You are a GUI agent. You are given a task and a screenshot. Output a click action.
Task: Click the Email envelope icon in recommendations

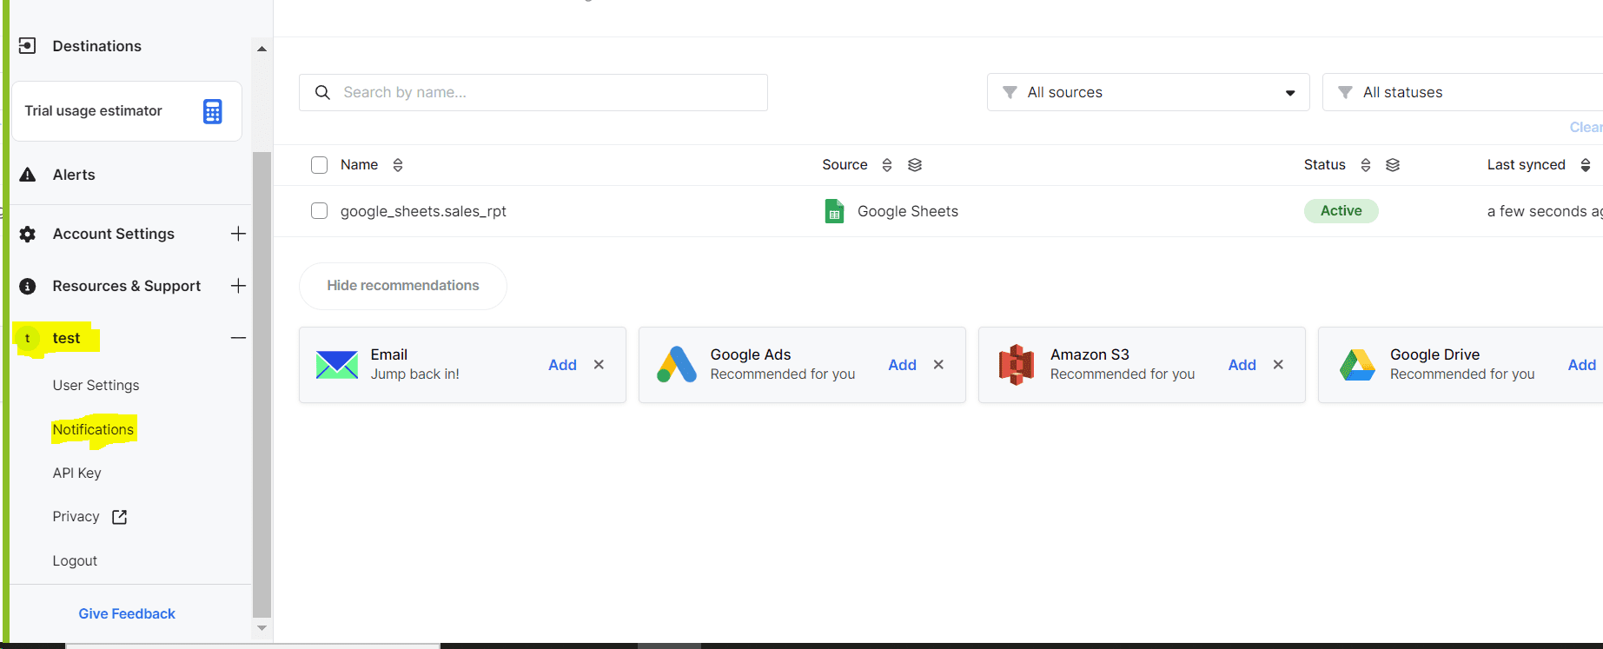[337, 365]
